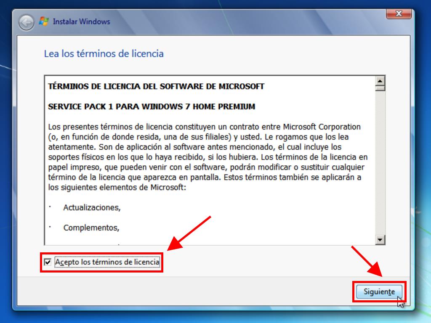Click the 'SERVICE PACK 1 PARA WINDOWS 7' line
Viewport: 431px width, 323px height.
tap(152, 107)
